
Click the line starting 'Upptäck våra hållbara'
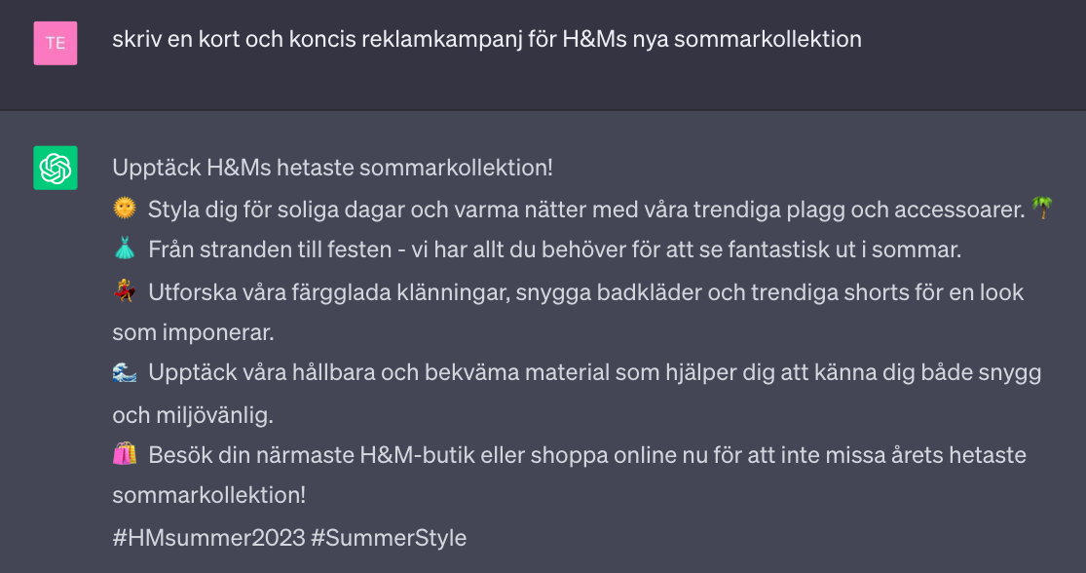pyautogui.click(x=594, y=373)
